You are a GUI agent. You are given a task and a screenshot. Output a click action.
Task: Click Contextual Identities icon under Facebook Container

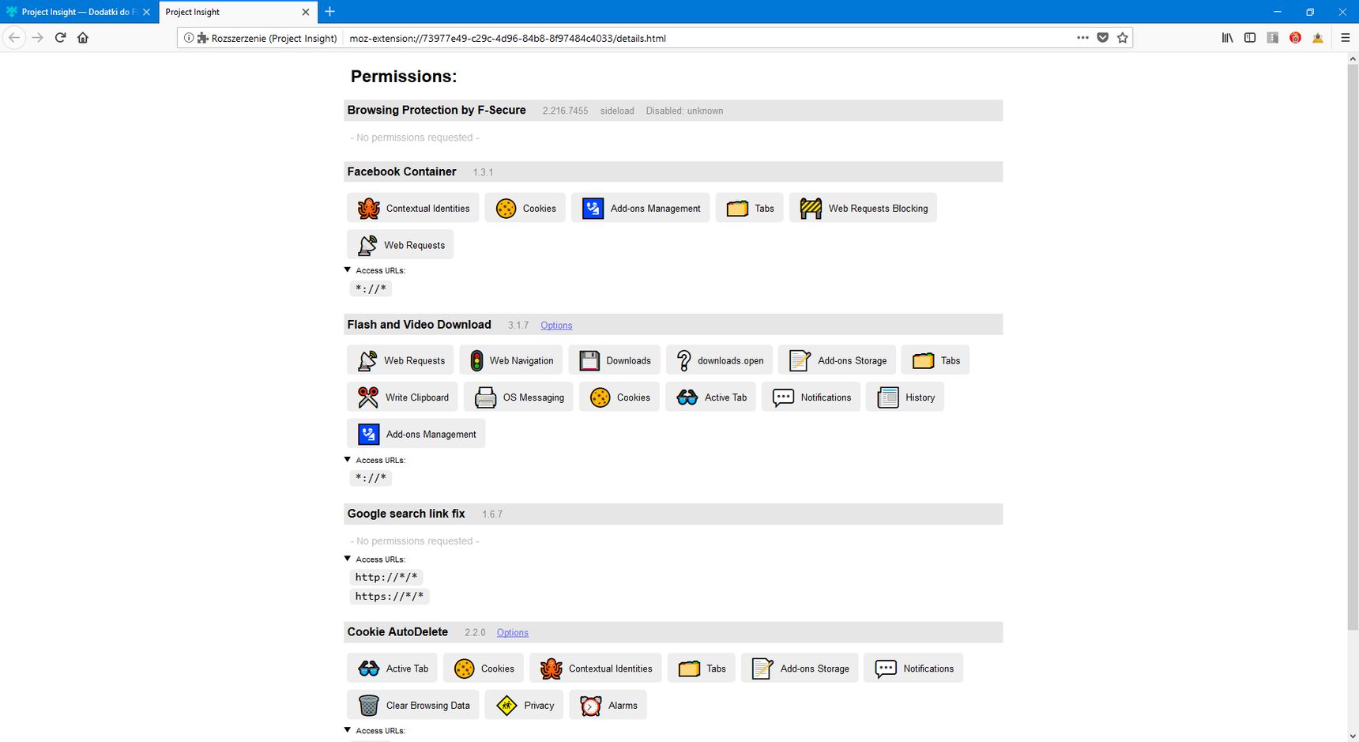368,209
